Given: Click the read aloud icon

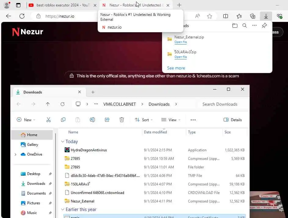Looking at the screenshot, I should point(197,16).
